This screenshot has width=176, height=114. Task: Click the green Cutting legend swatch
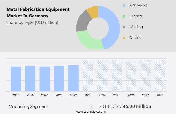pyautogui.click(x=124, y=16)
